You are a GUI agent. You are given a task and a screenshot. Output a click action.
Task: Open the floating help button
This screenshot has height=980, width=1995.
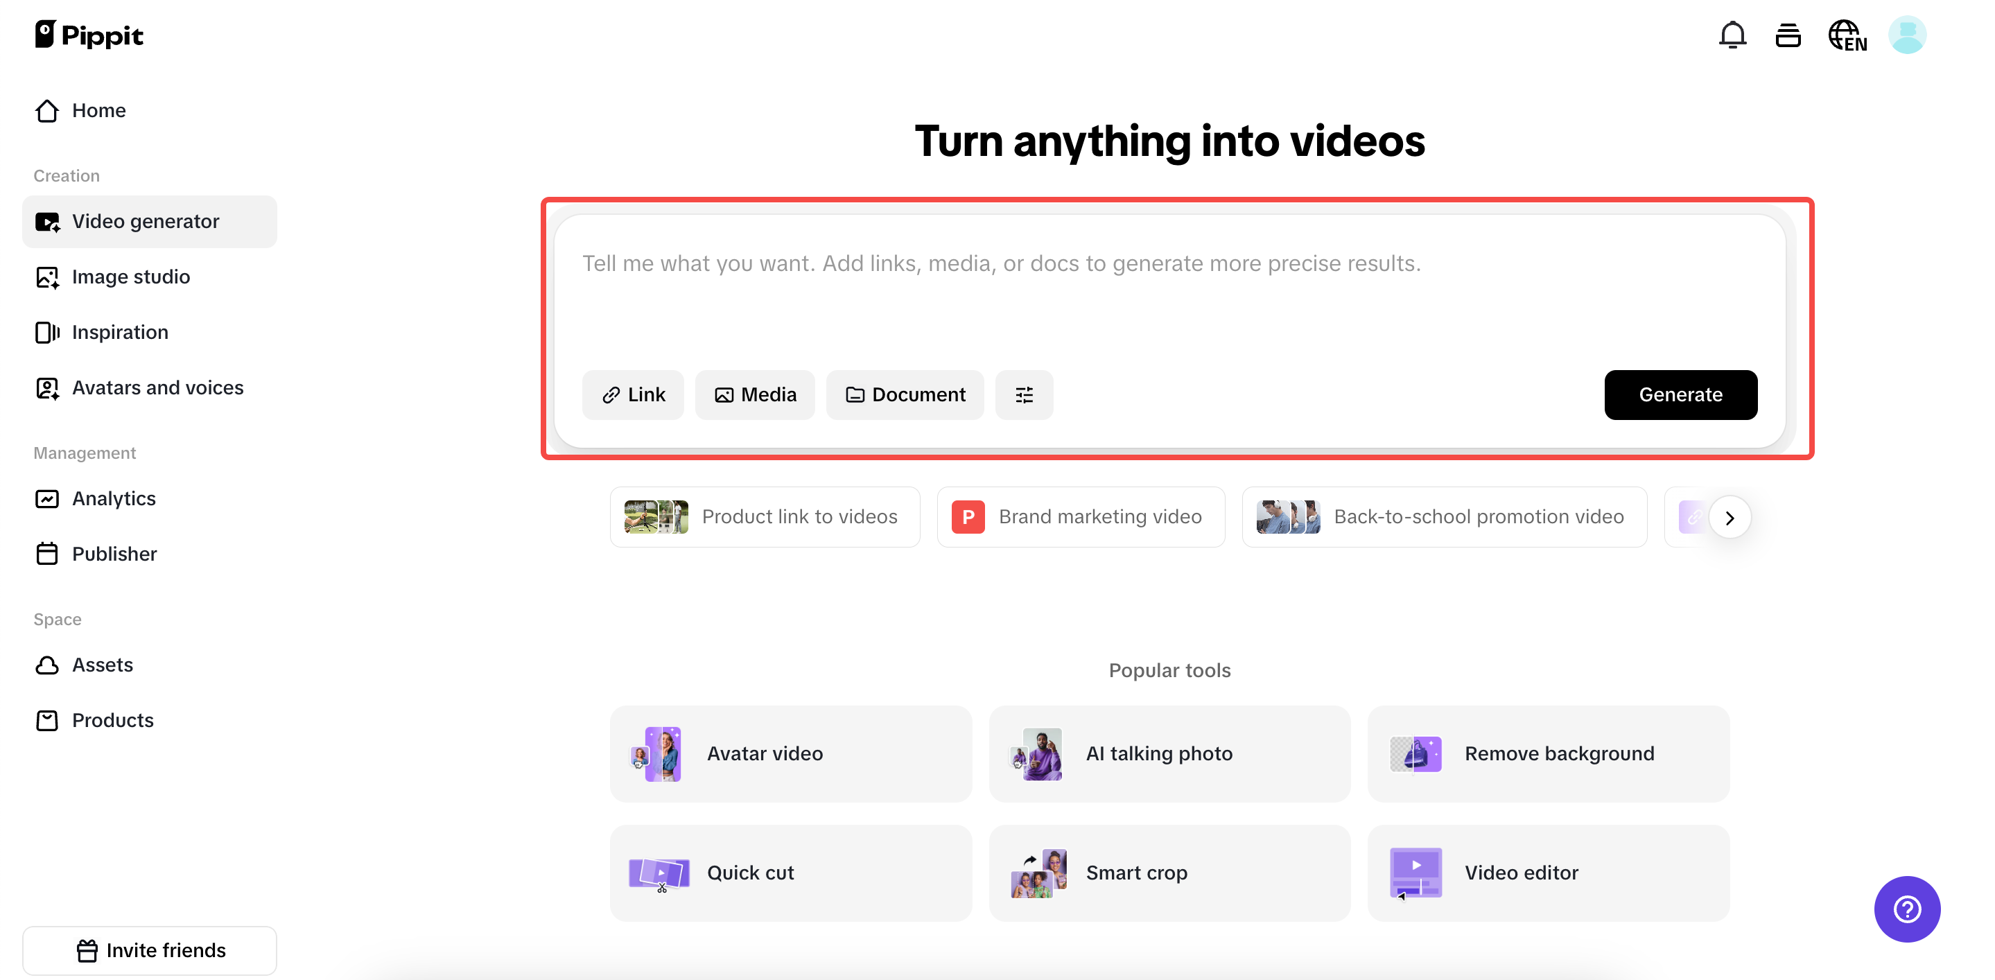[x=1907, y=909]
